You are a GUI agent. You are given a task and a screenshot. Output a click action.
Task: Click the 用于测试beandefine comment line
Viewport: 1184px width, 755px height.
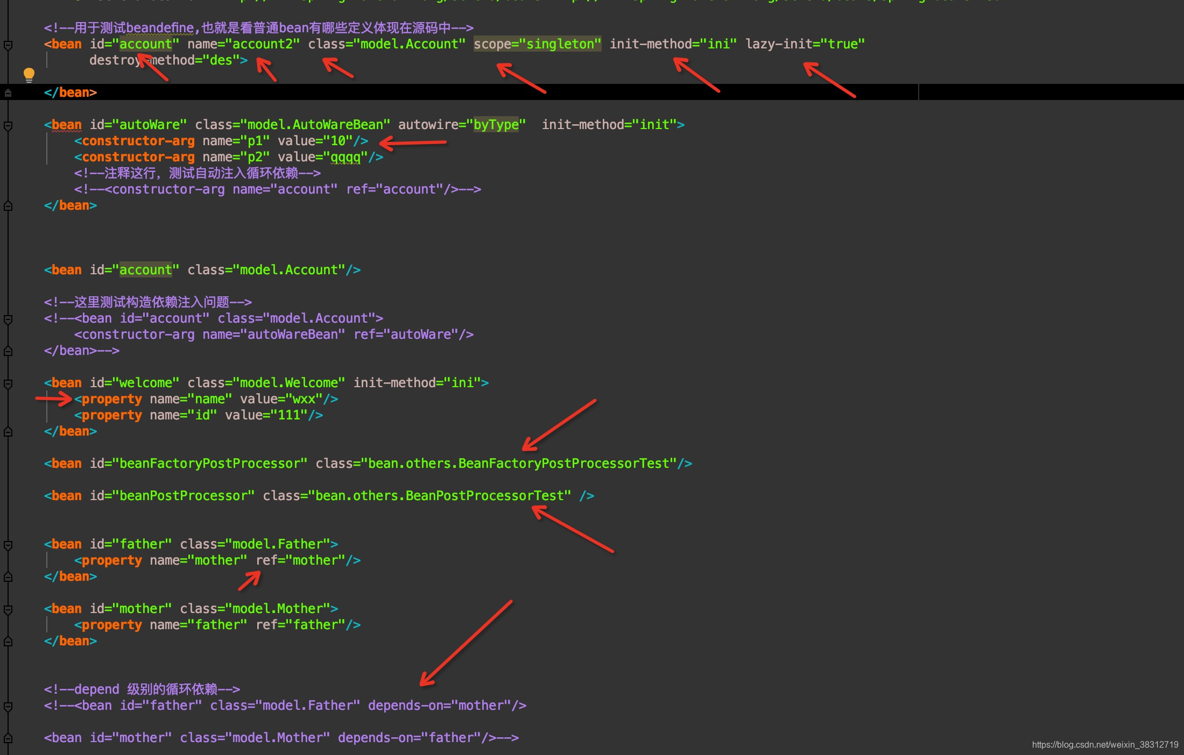[259, 28]
